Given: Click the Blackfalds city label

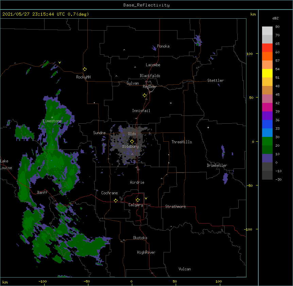Looking at the screenshot, I should 150,76.
